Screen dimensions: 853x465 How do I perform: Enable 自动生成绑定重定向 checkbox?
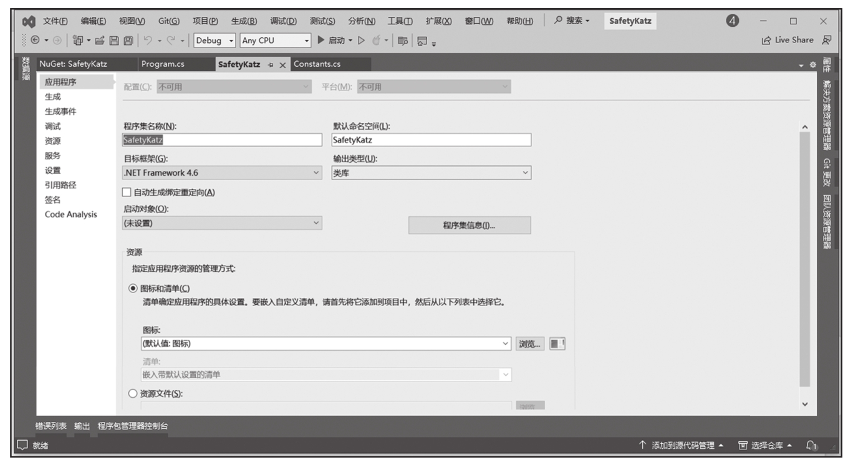(x=127, y=193)
